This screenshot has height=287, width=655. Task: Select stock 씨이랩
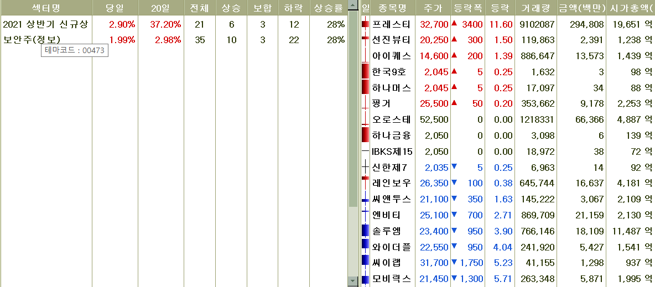click(x=386, y=263)
